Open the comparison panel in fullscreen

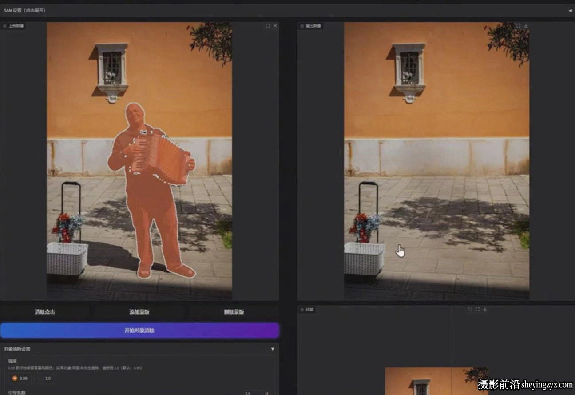[477, 310]
